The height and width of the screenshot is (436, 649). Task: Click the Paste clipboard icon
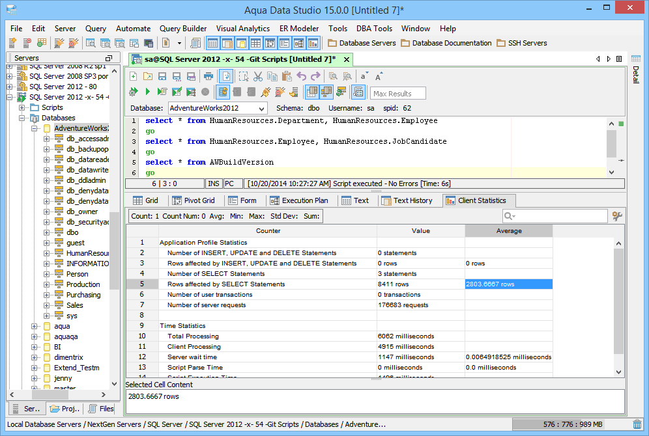[x=286, y=76]
